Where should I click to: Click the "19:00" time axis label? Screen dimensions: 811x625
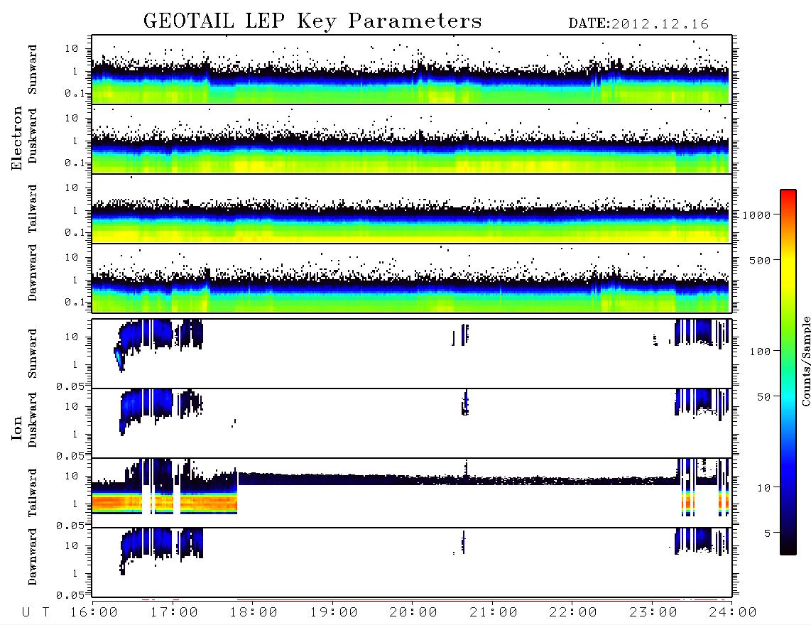334,613
